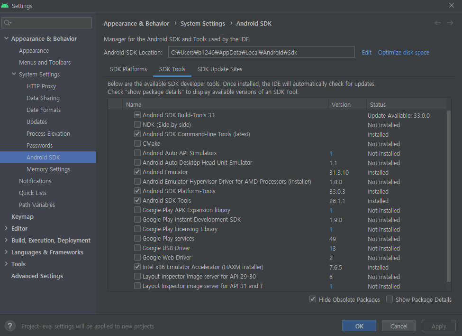Enable Android Auto API Simulators
Screen dimensions: 462x336
[x=137, y=153]
